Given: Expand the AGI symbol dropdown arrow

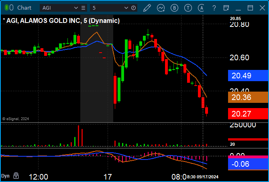Looking at the screenshot, I should (76, 8).
